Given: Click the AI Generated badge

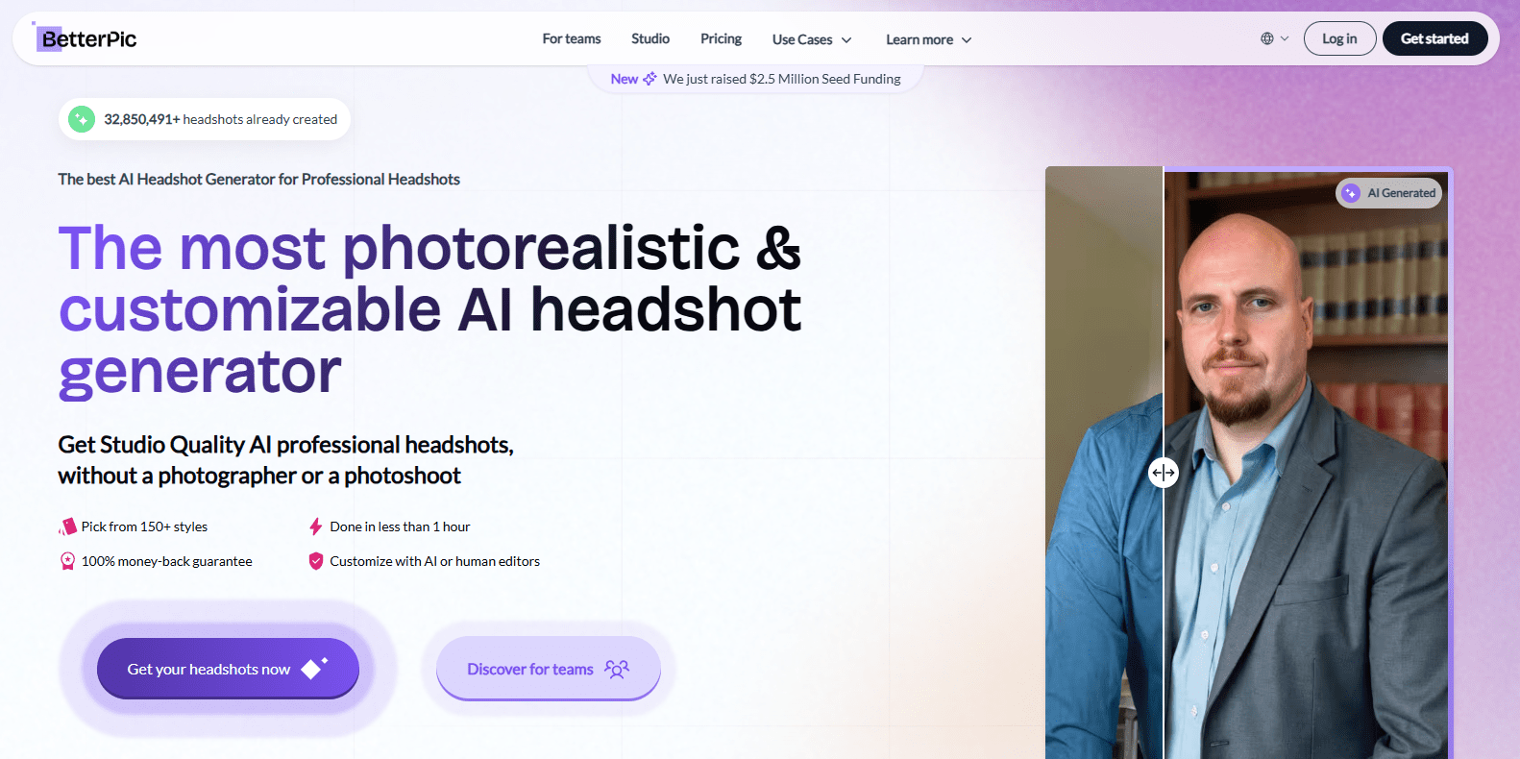Looking at the screenshot, I should pyautogui.click(x=1389, y=193).
